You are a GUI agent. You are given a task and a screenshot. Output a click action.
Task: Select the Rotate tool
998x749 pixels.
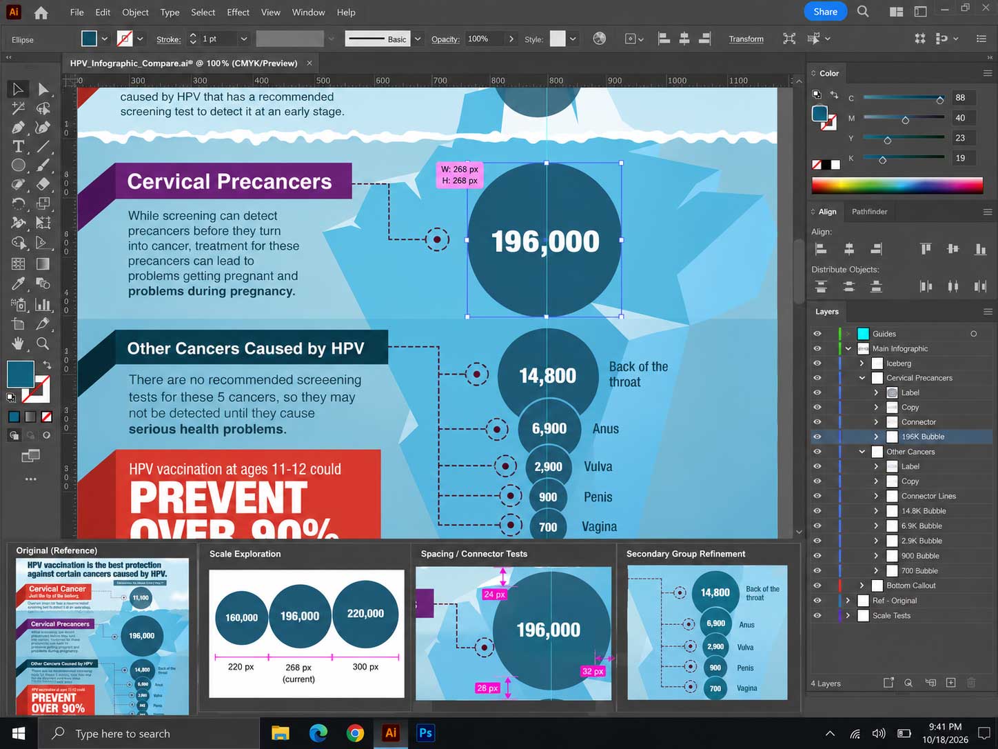(18, 203)
